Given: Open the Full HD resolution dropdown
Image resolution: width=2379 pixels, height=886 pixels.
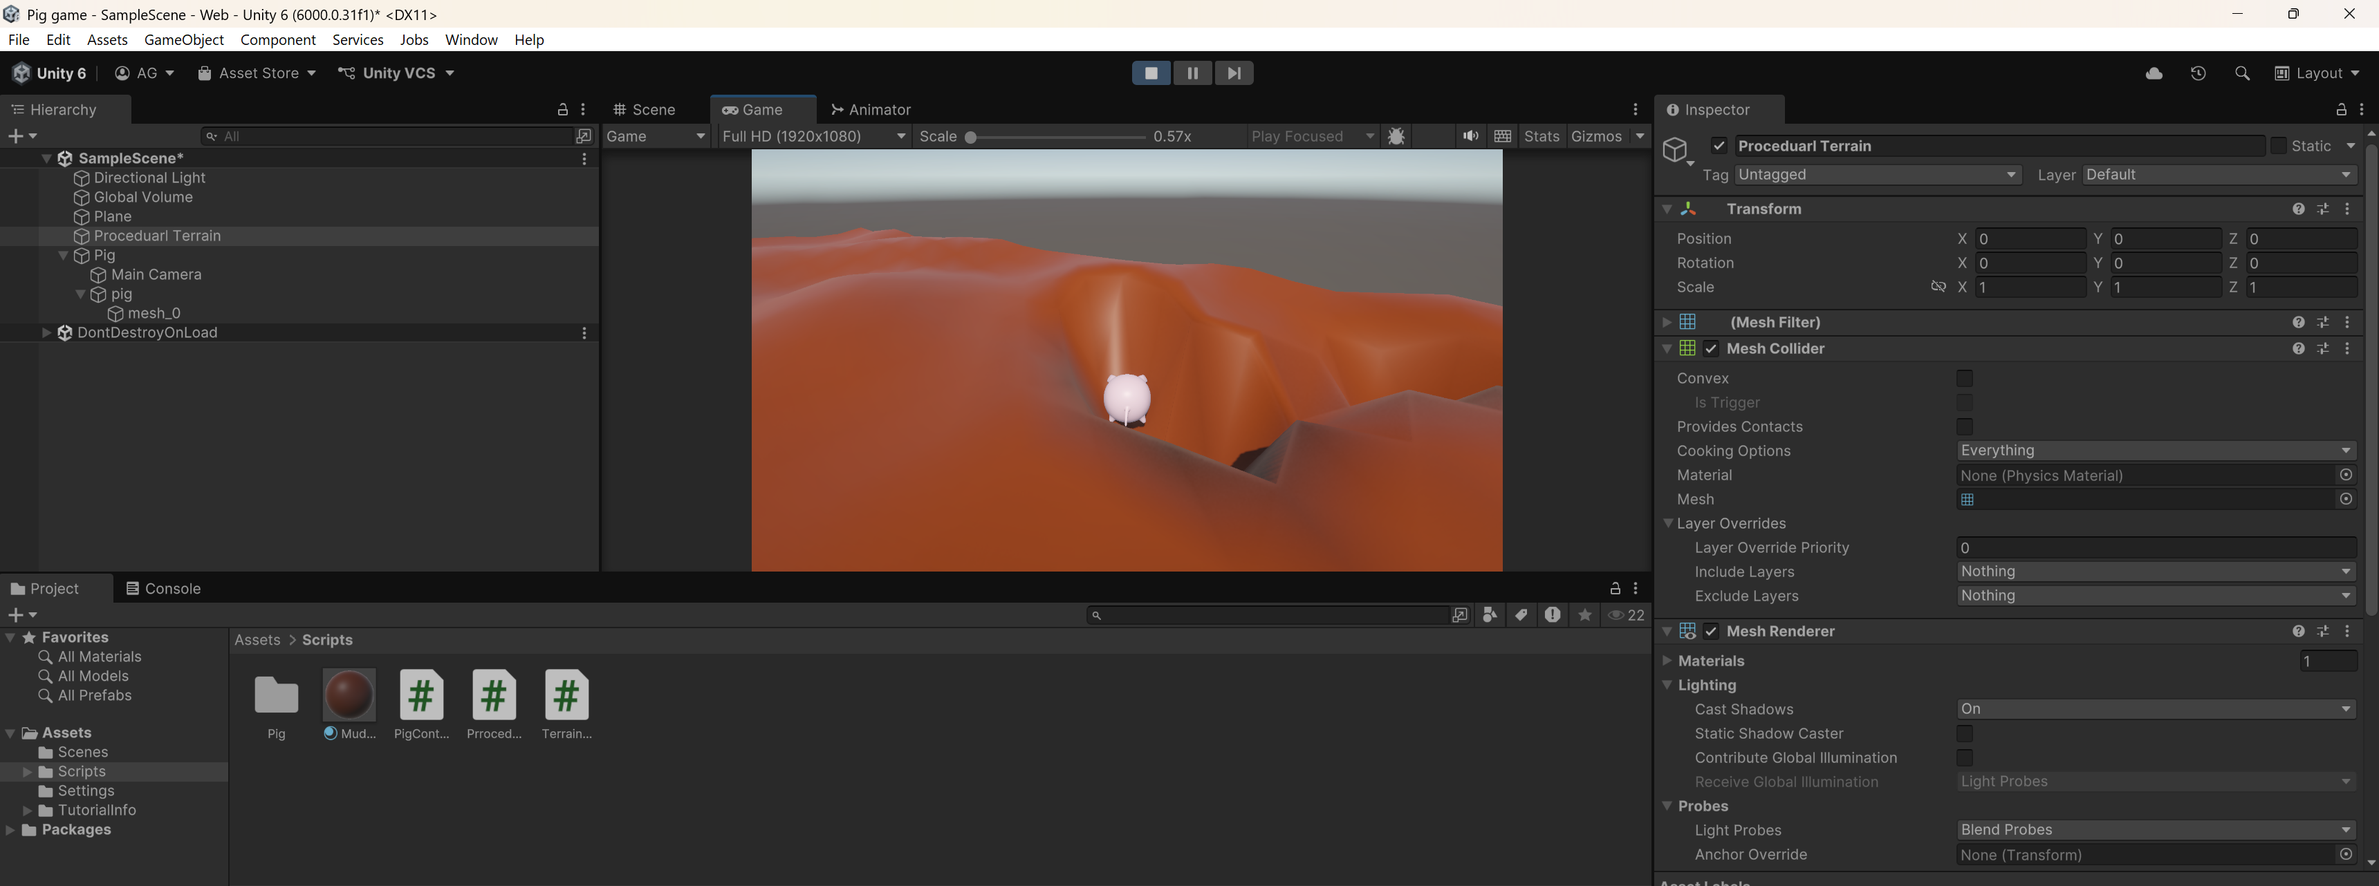Looking at the screenshot, I should tap(813, 135).
